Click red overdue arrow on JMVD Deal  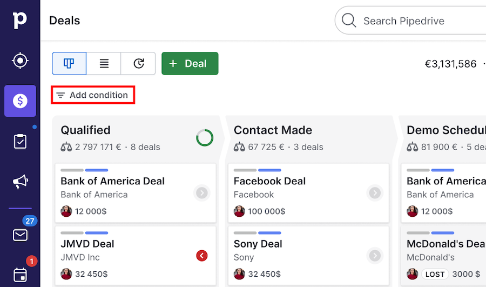coord(202,255)
